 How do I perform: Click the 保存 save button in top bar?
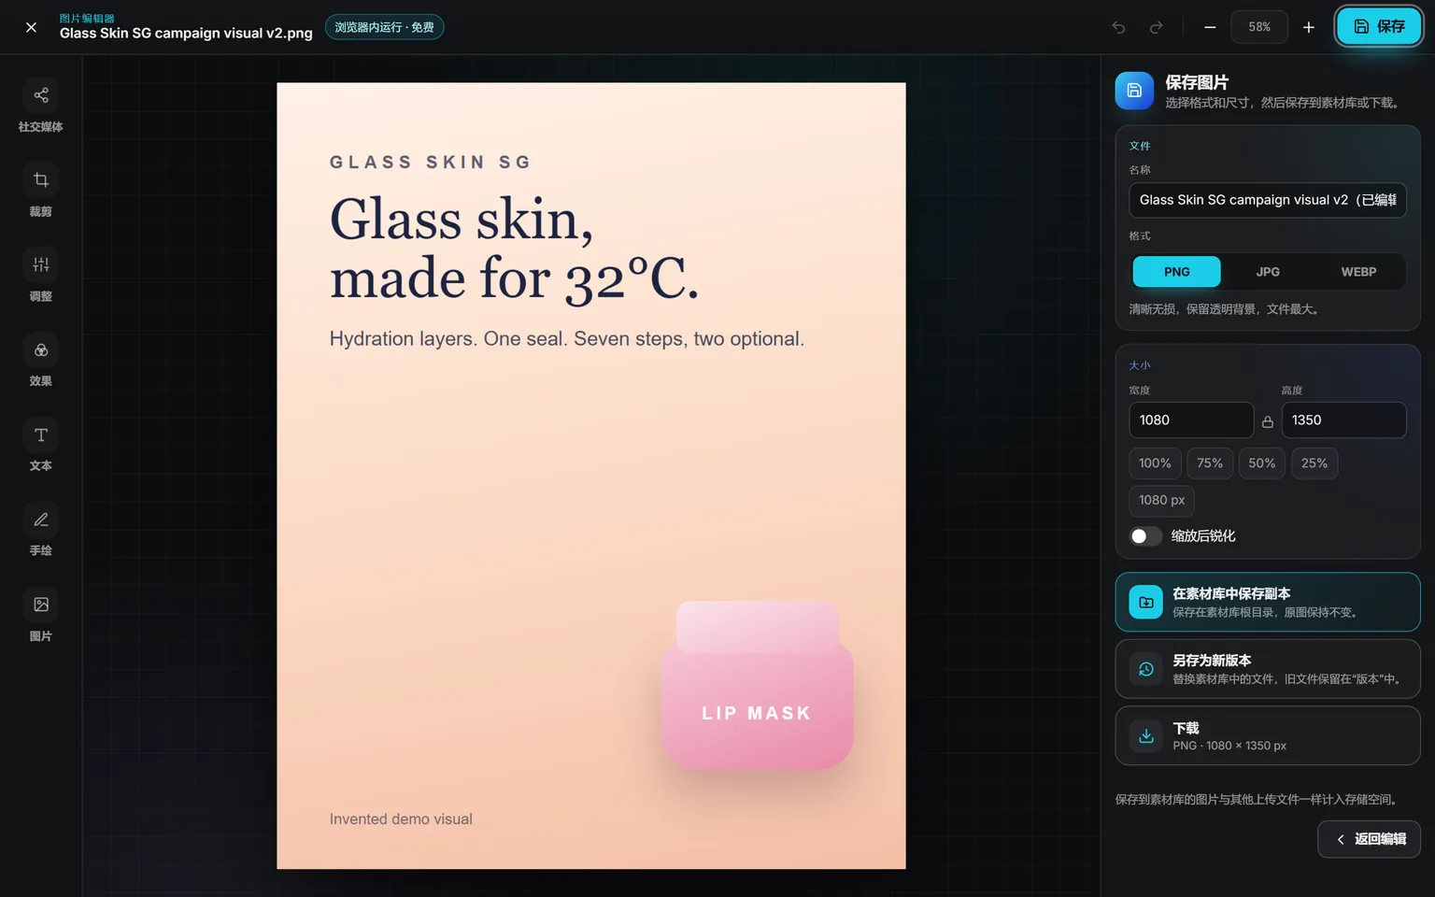coord(1379,26)
